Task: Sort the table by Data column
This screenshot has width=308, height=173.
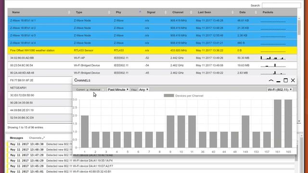Action: (x=247, y=12)
